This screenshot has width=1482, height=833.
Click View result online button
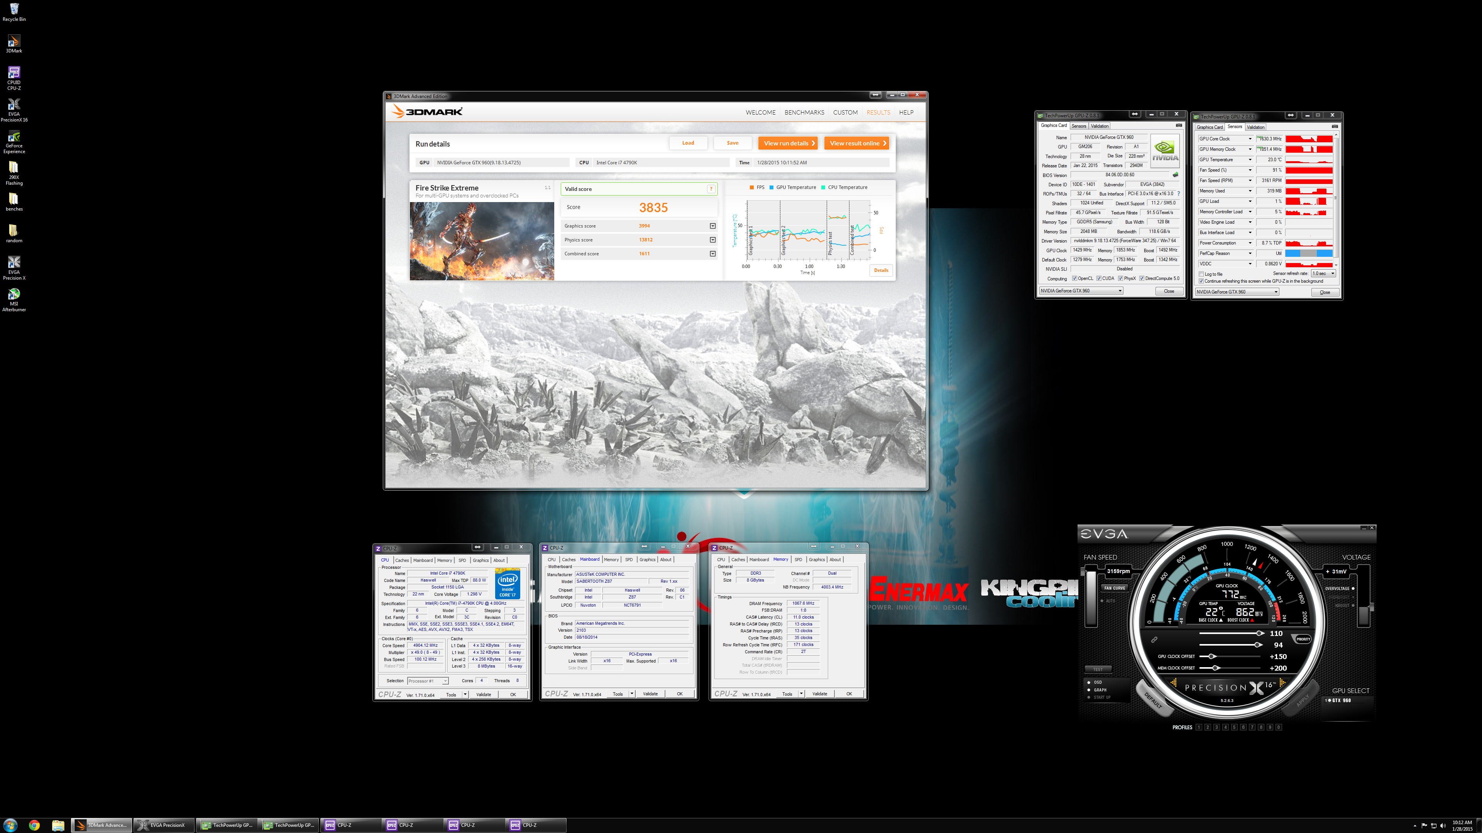coord(857,143)
